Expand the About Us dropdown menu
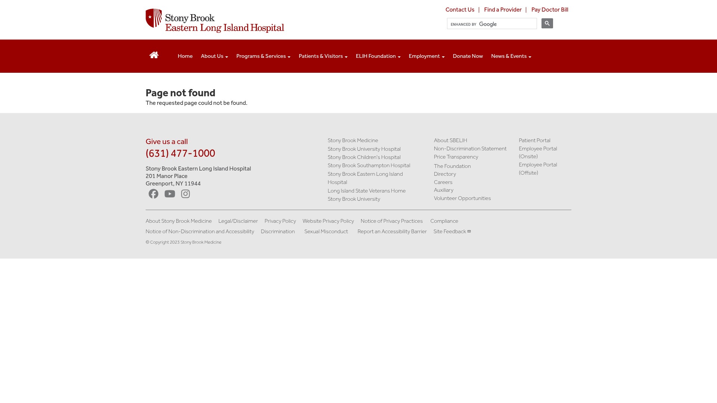Image resolution: width=717 pixels, height=403 pixels. coord(214,56)
